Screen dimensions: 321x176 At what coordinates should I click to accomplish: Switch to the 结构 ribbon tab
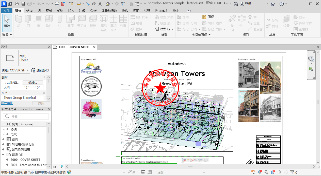tap(29, 11)
